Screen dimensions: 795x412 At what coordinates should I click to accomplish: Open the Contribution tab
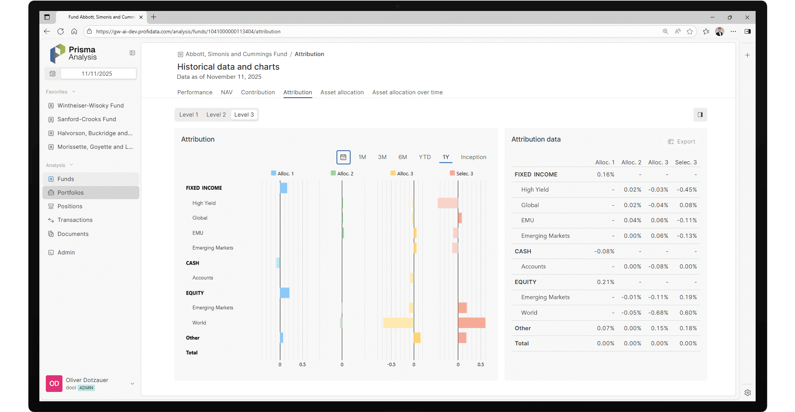pos(258,92)
